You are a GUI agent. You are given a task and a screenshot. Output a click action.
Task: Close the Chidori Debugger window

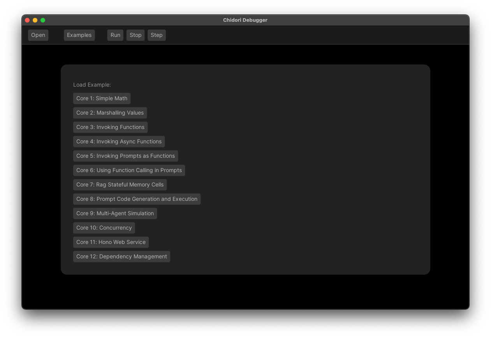coord(27,20)
